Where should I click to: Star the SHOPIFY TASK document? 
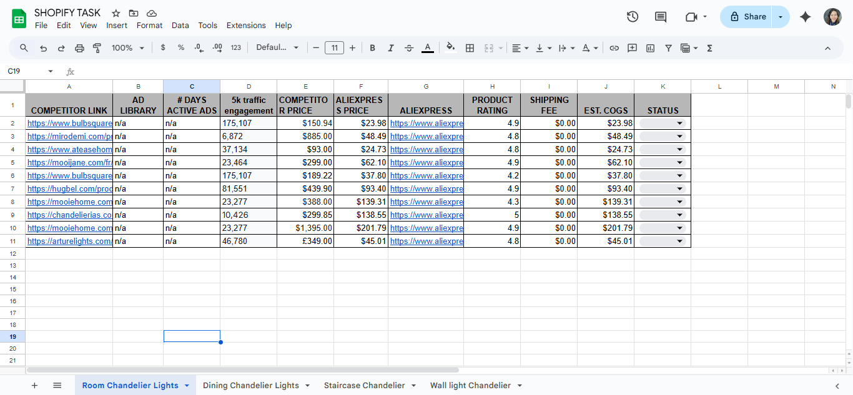(x=116, y=13)
